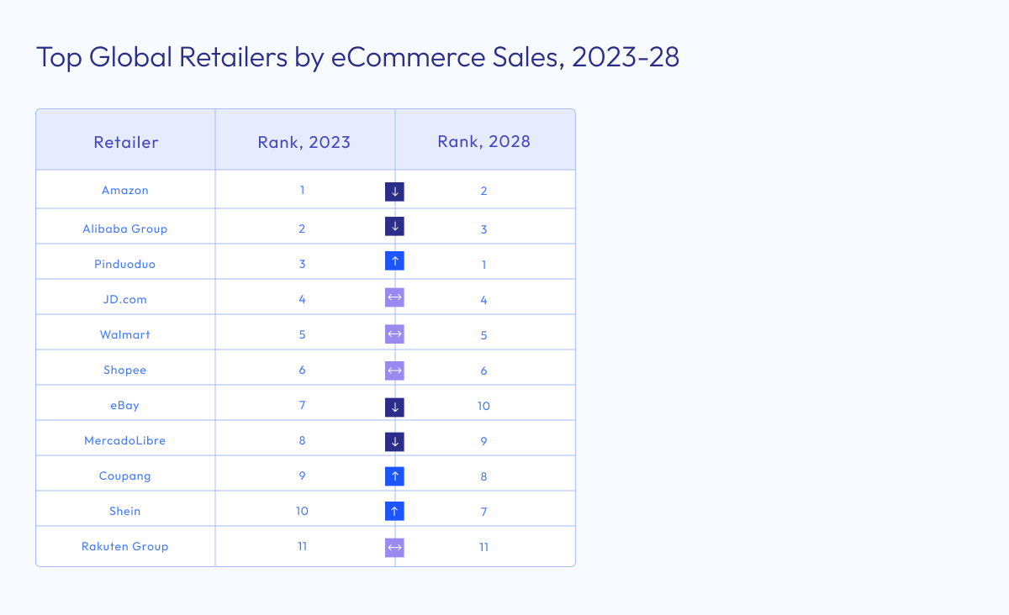Click the unchanged-rank arrow icon for JD.com
Image resolution: width=1009 pixels, height=615 pixels.
tap(394, 297)
